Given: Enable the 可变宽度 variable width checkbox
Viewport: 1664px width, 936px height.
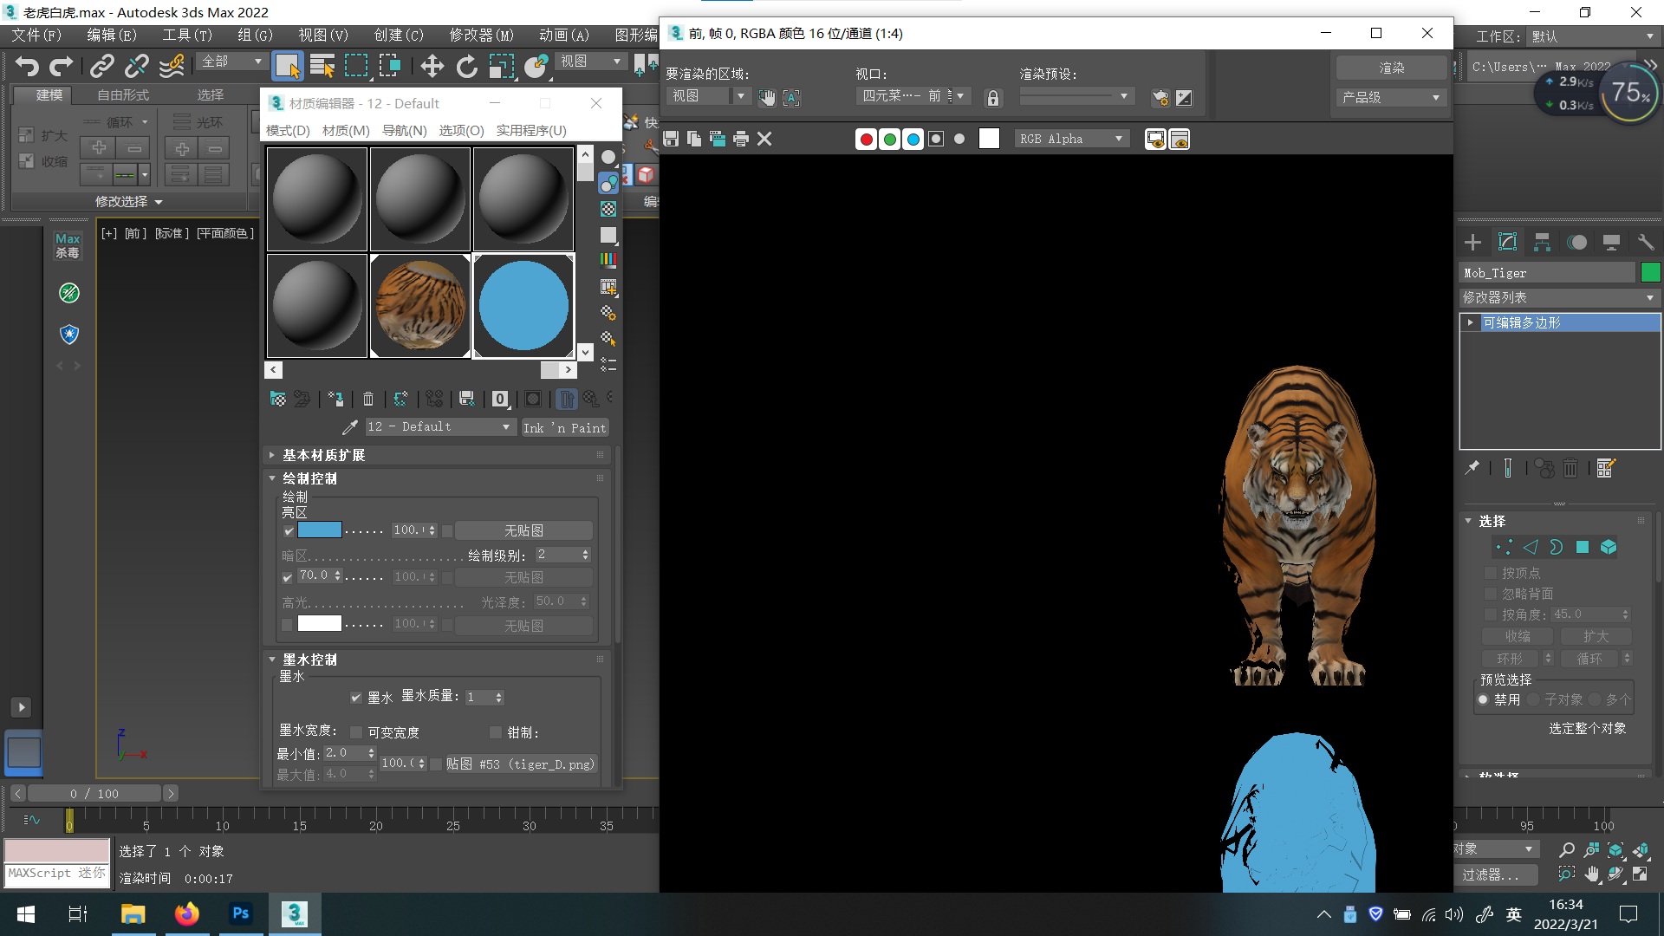Looking at the screenshot, I should [x=356, y=732].
